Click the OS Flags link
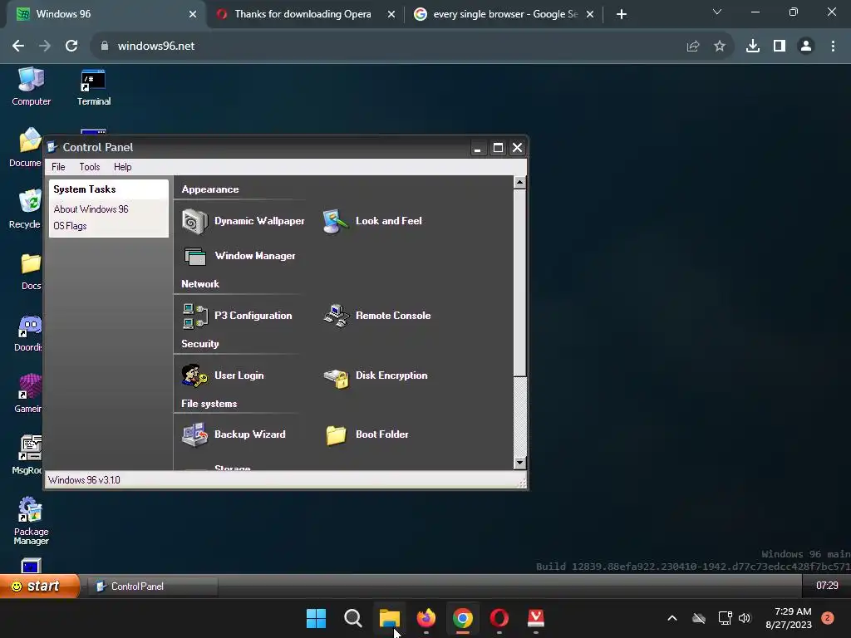 pos(70,226)
